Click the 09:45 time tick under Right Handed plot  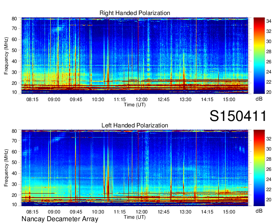tap(76, 99)
